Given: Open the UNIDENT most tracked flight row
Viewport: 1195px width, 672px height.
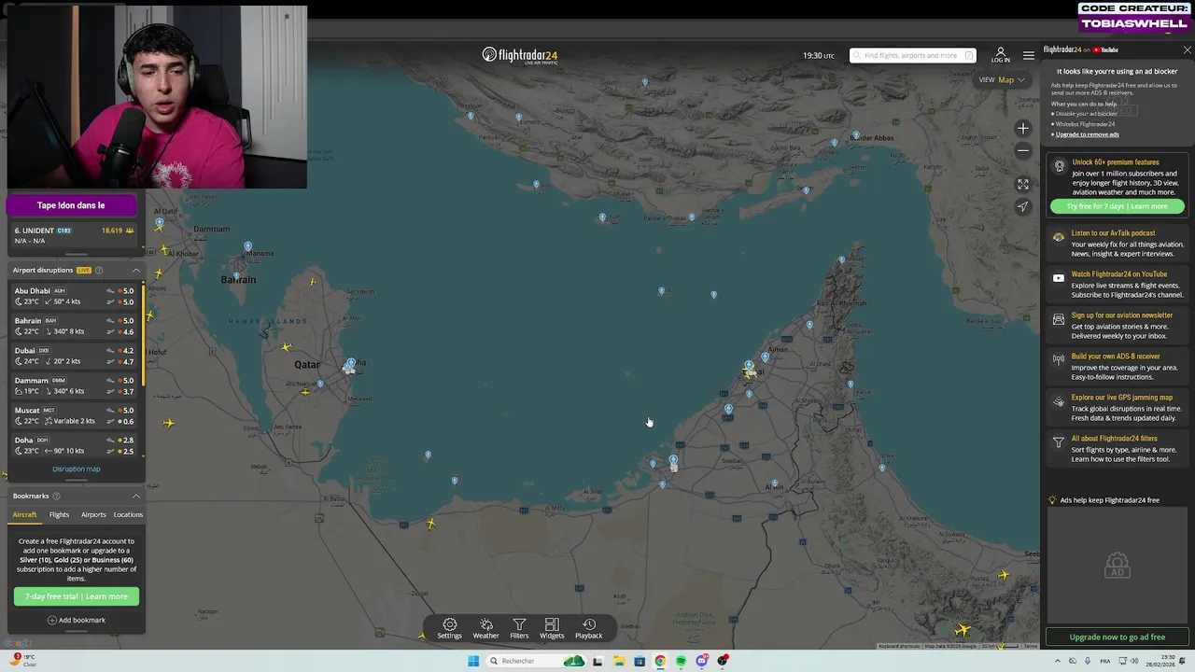Looking at the screenshot, I should 74,235.
